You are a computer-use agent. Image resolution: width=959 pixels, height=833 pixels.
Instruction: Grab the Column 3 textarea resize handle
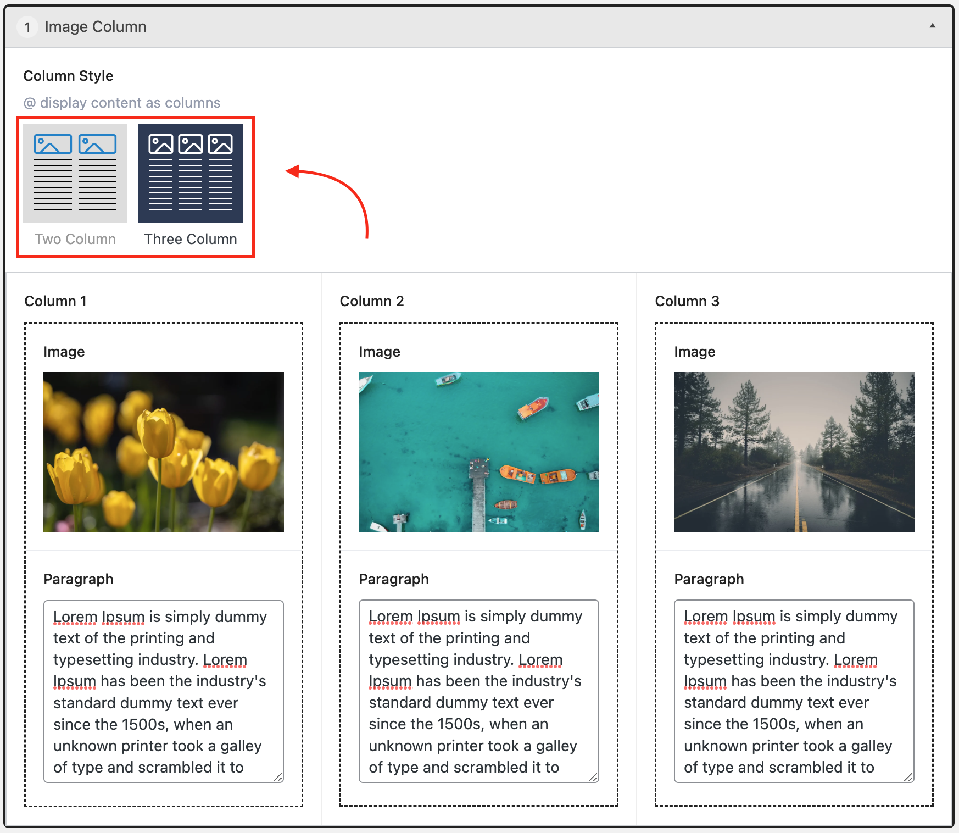909,777
